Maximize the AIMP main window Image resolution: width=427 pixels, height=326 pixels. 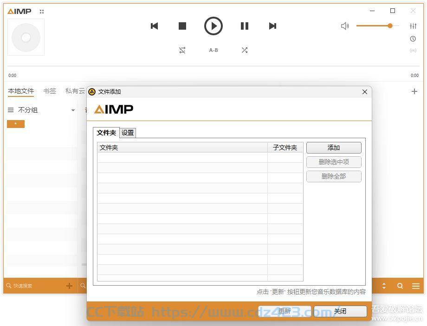(393, 11)
